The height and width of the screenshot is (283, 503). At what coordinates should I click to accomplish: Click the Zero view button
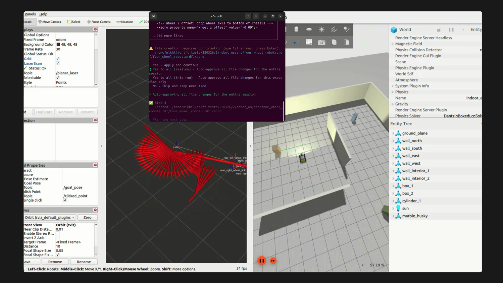click(88, 218)
